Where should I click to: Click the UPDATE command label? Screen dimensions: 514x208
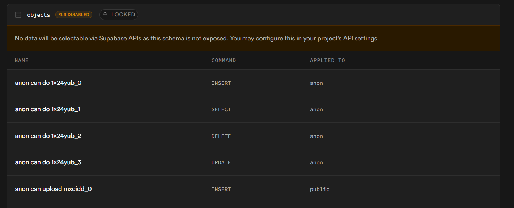[x=221, y=162]
